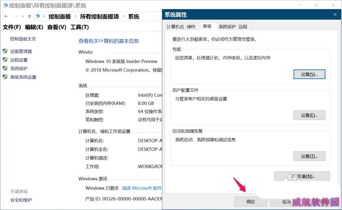Image resolution: width=342 pixels, height=210 pixels.
Task: Close the 系统属性 dialog
Action: [x=335, y=14]
